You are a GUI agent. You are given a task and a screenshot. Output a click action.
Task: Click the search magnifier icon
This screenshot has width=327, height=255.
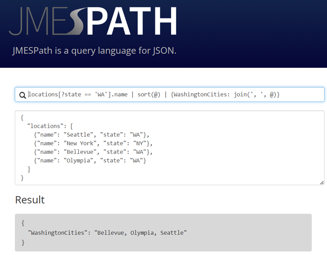pyautogui.click(x=23, y=95)
